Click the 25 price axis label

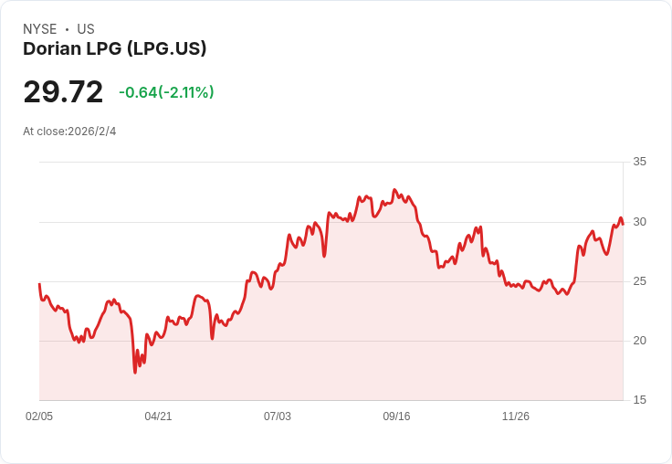639,281
